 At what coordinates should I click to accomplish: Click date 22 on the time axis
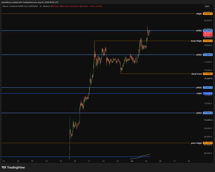coord(103,161)
